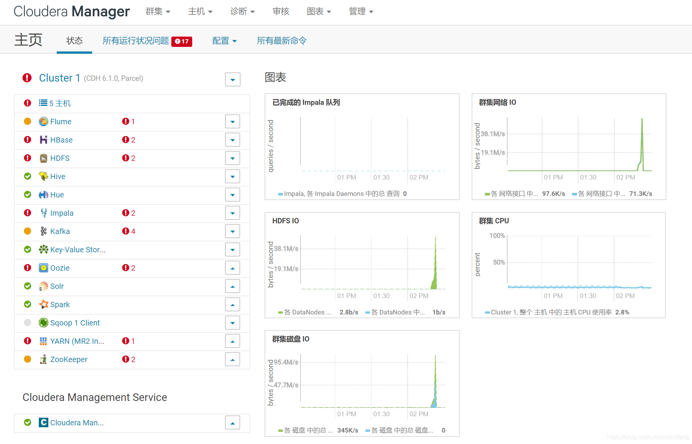Image resolution: width=692 pixels, height=444 pixels.
Task: Open the 诊断 menu
Action: click(x=242, y=12)
